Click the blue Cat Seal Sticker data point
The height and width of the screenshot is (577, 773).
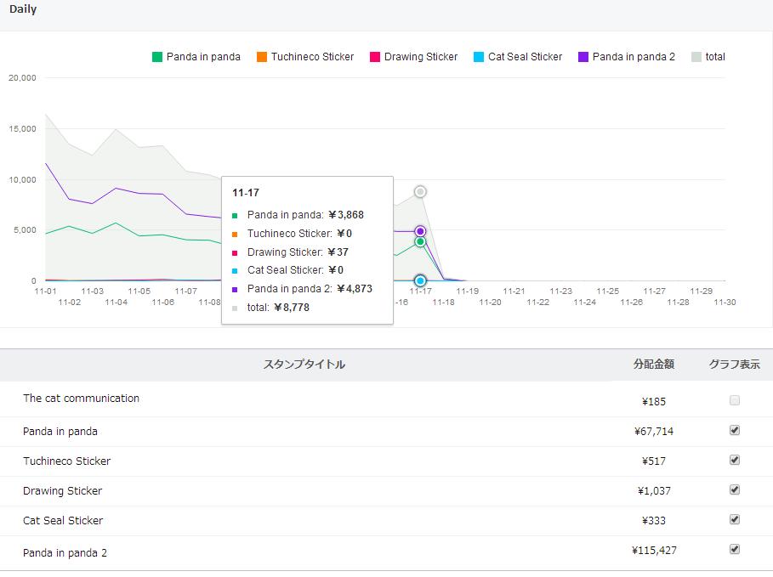pyautogui.click(x=420, y=280)
